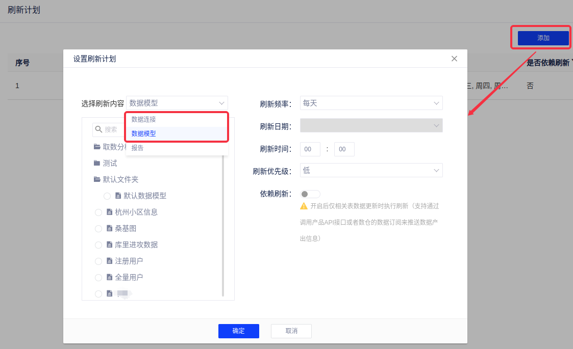The width and height of the screenshot is (573, 349).
Task: Choose 数据连接 from the dropdown list
Action: coord(144,119)
